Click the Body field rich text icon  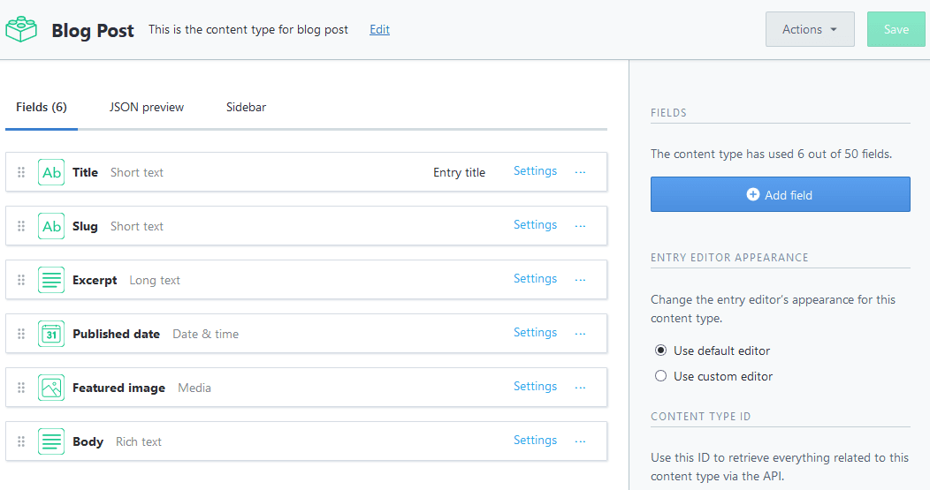point(51,441)
